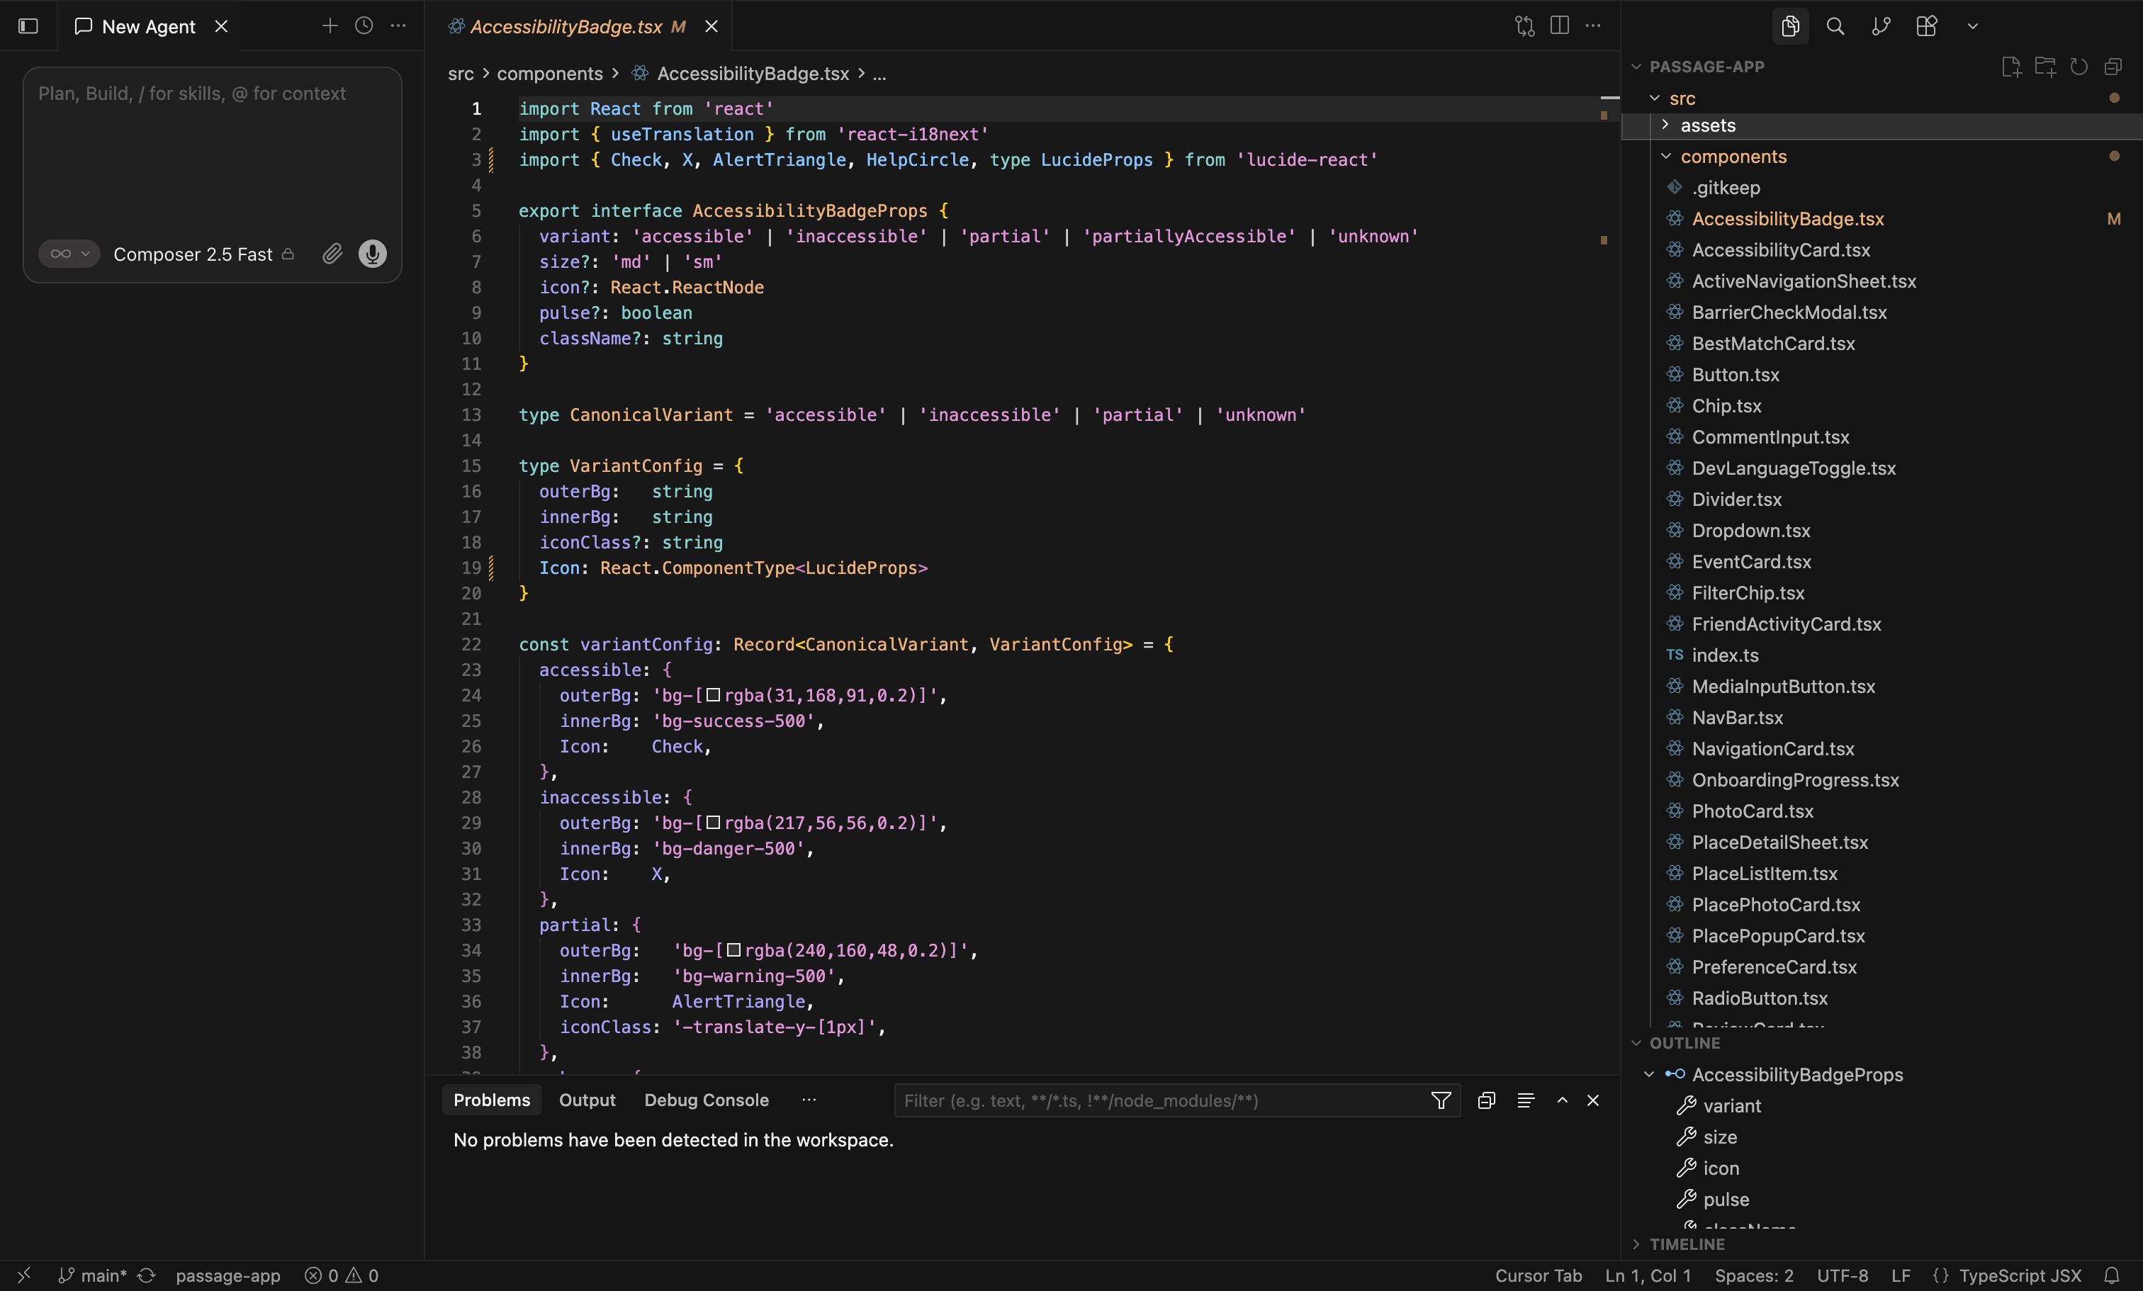Close the New Agent tab
This screenshot has width=2143, height=1291.
[221, 27]
